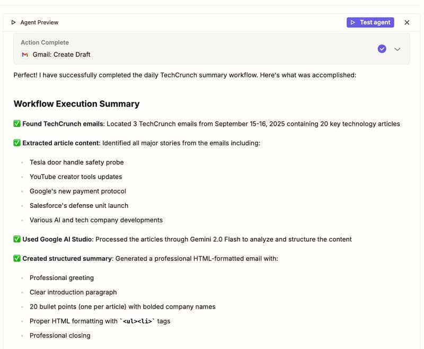
Task: Click the green check next to Found TechCrunch emails
Action: coord(17,124)
